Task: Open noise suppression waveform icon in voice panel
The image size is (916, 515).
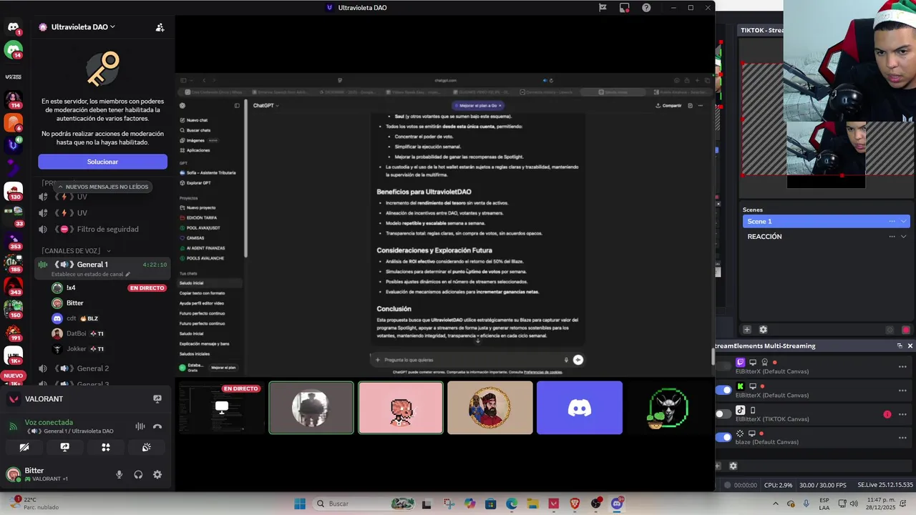Action: coord(140,426)
